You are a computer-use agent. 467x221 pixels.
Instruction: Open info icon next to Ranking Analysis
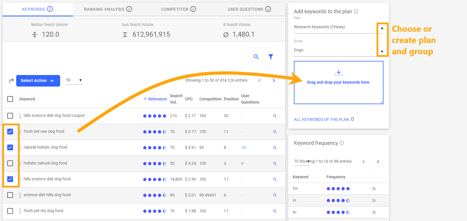129,9
